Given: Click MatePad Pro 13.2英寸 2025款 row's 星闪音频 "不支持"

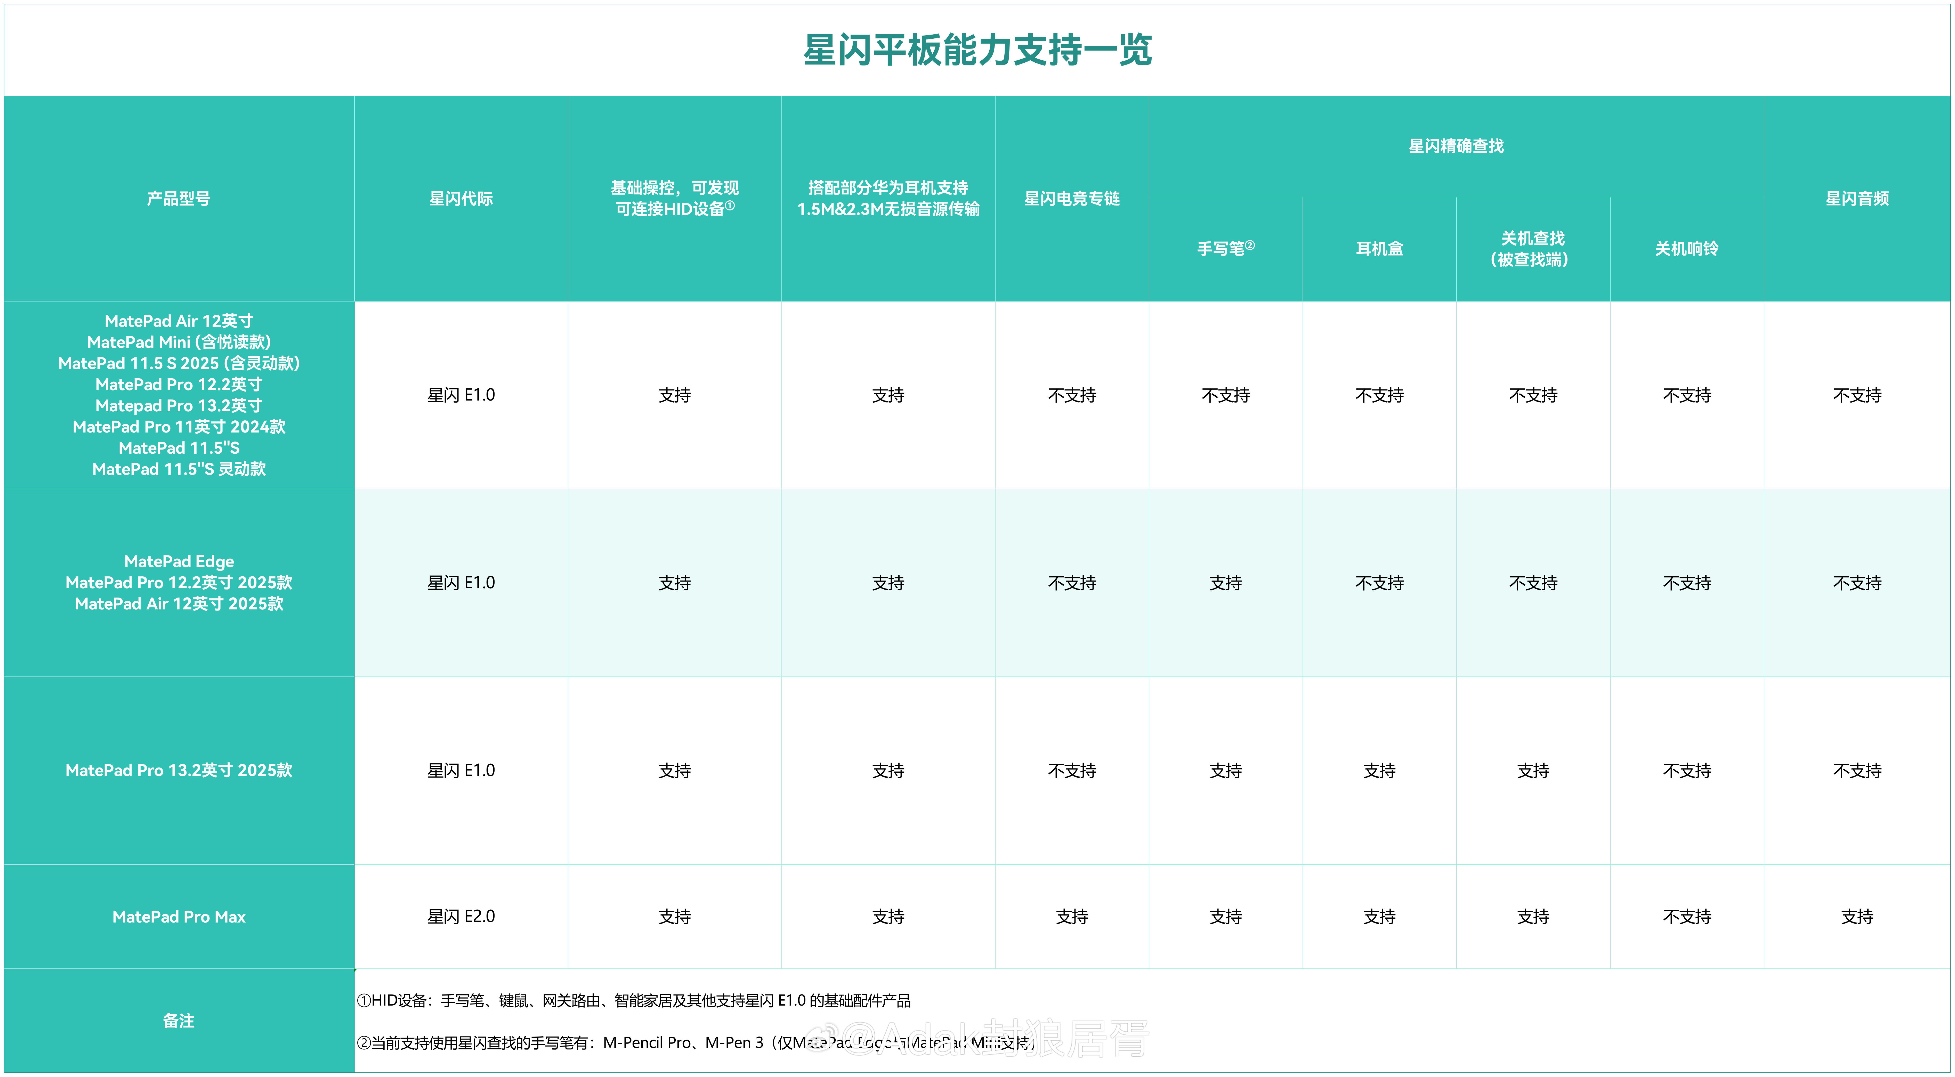Looking at the screenshot, I should pos(1857,771).
